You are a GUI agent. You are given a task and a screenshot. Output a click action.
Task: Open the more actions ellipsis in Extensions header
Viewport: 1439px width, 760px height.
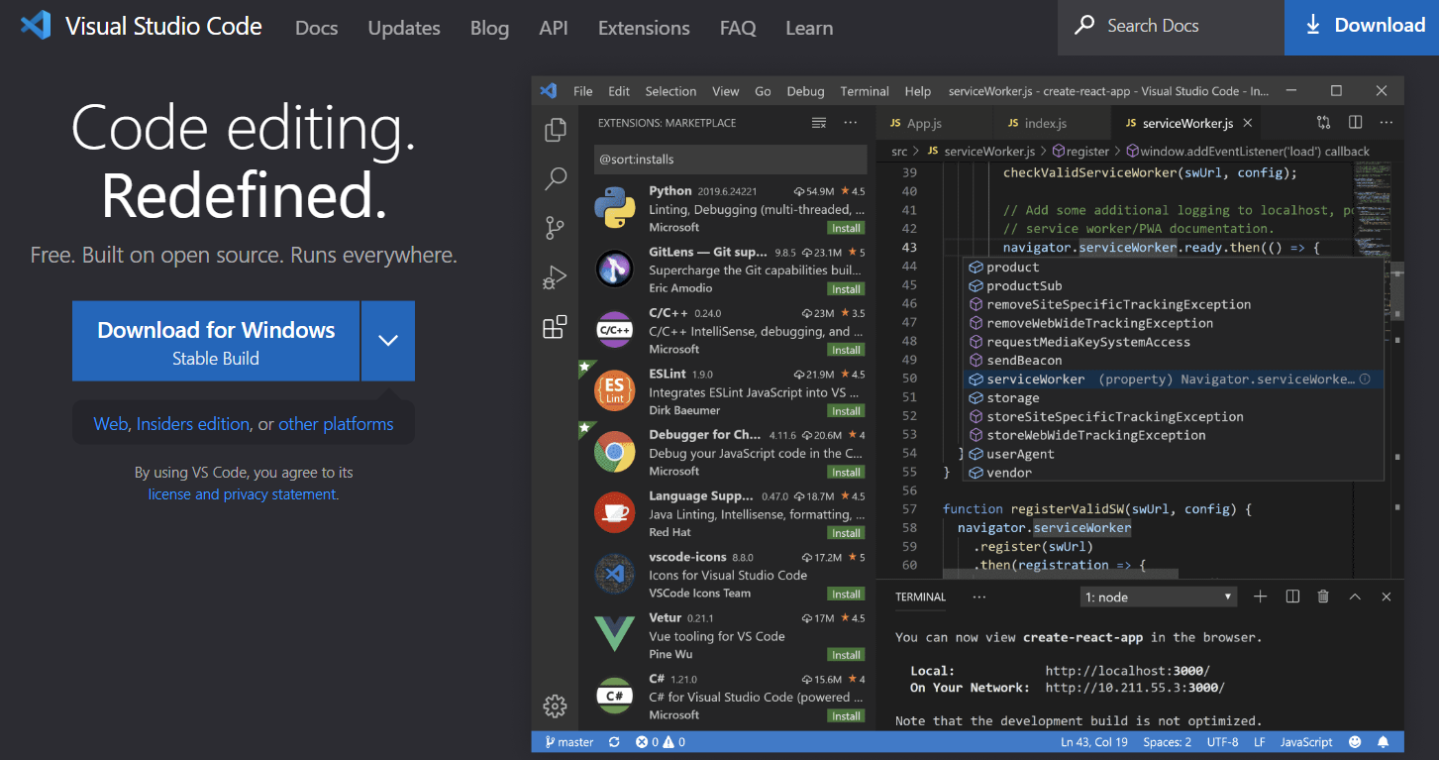coord(851,123)
